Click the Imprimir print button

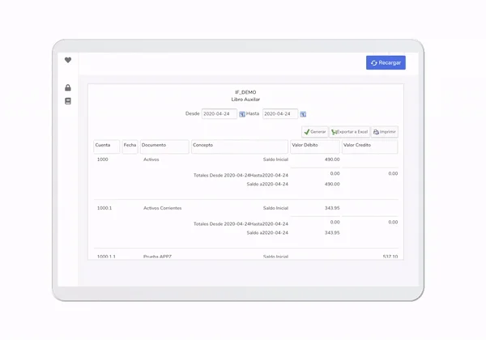pos(384,132)
